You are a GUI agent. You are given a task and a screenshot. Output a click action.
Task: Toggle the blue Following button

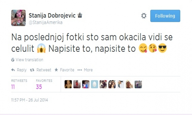tap(165, 16)
